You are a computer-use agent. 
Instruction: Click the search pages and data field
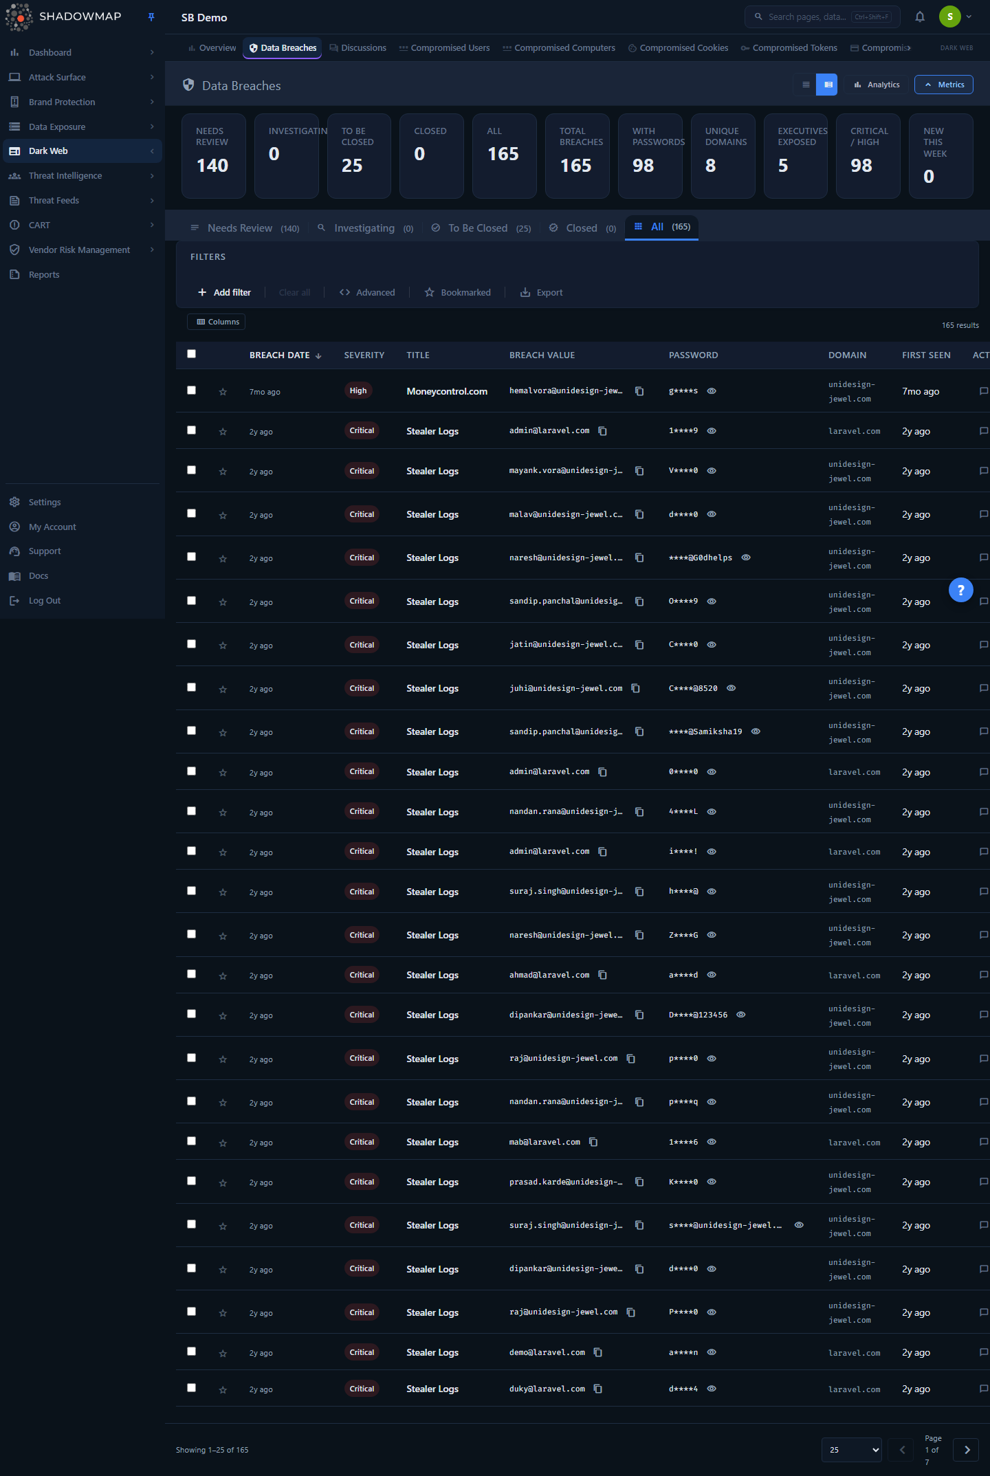click(822, 17)
